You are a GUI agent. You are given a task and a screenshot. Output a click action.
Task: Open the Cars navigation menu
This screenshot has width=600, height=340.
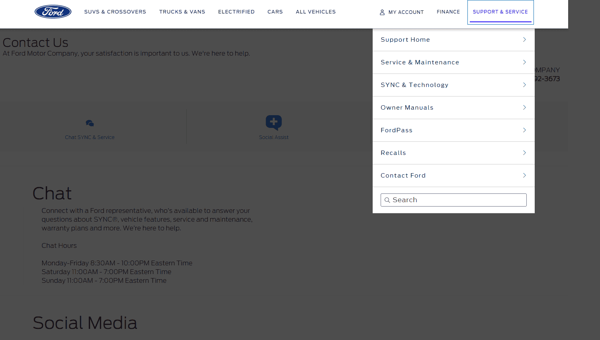click(x=275, y=12)
